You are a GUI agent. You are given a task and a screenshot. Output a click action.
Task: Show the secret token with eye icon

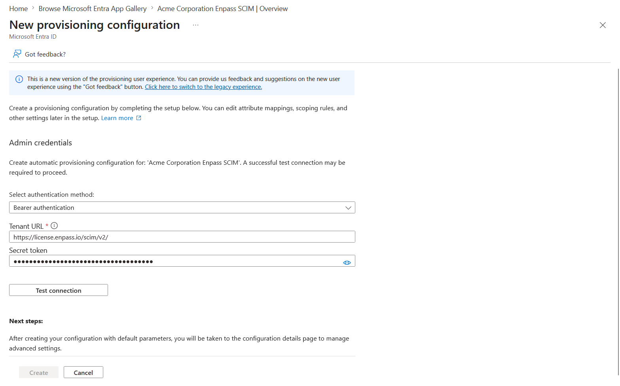[x=347, y=262]
